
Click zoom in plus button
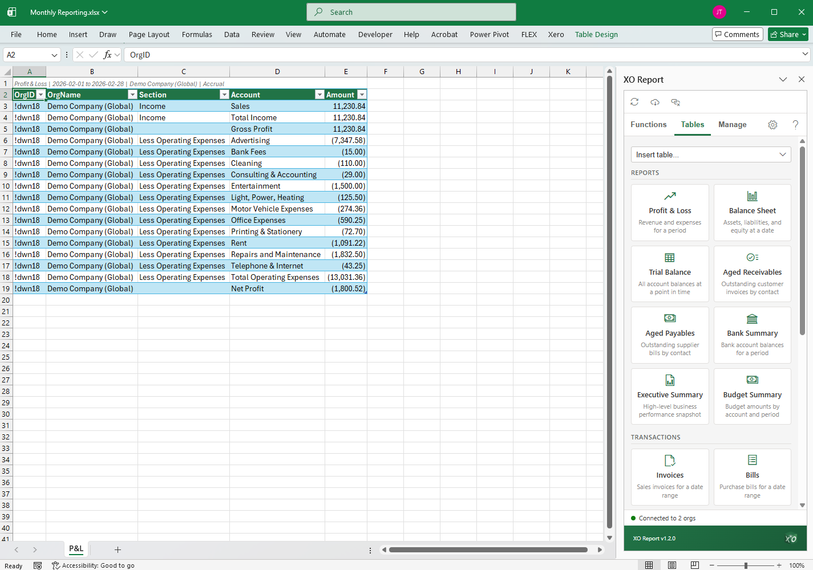779,565
